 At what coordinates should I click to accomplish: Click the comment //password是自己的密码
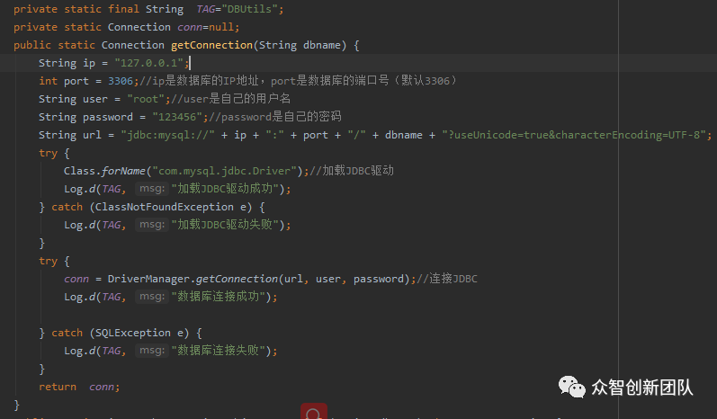pos(274,117)
